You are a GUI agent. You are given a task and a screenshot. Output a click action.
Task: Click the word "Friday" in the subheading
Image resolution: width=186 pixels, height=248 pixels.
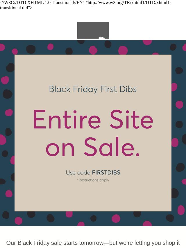click(85, 89)
